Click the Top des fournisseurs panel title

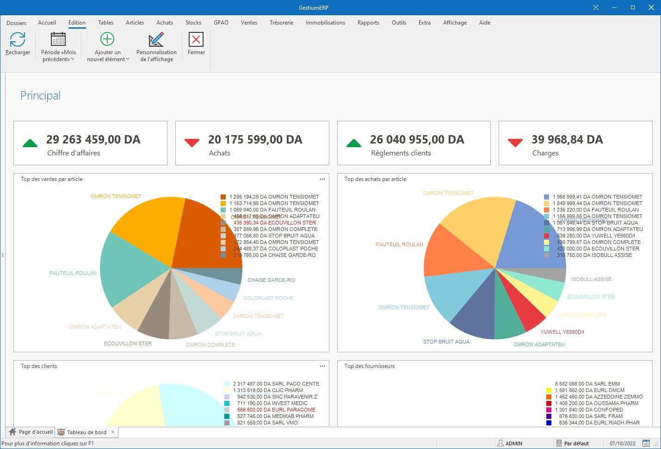[370, 366]
